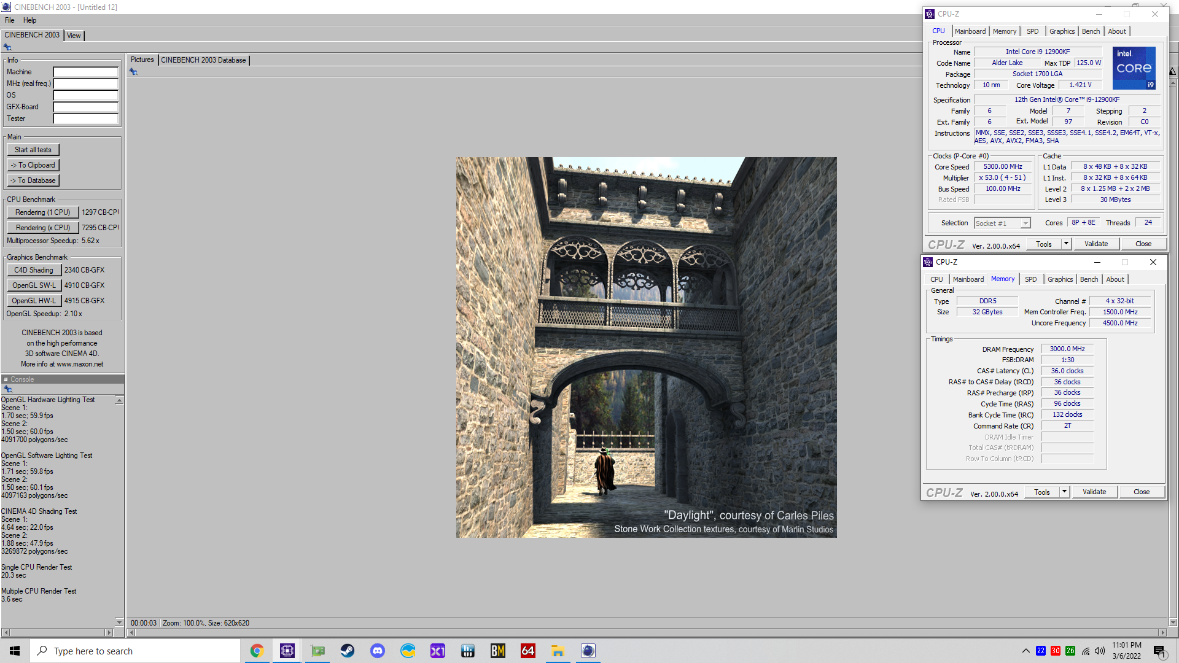
Task: Open Graphics tab in lower CPU-Z window
Action: point(1060,279)
